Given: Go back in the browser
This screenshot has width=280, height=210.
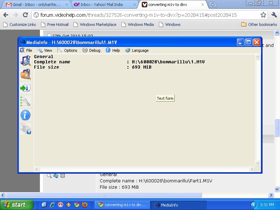Looking at the screenshot, I should tap(6, 15).
